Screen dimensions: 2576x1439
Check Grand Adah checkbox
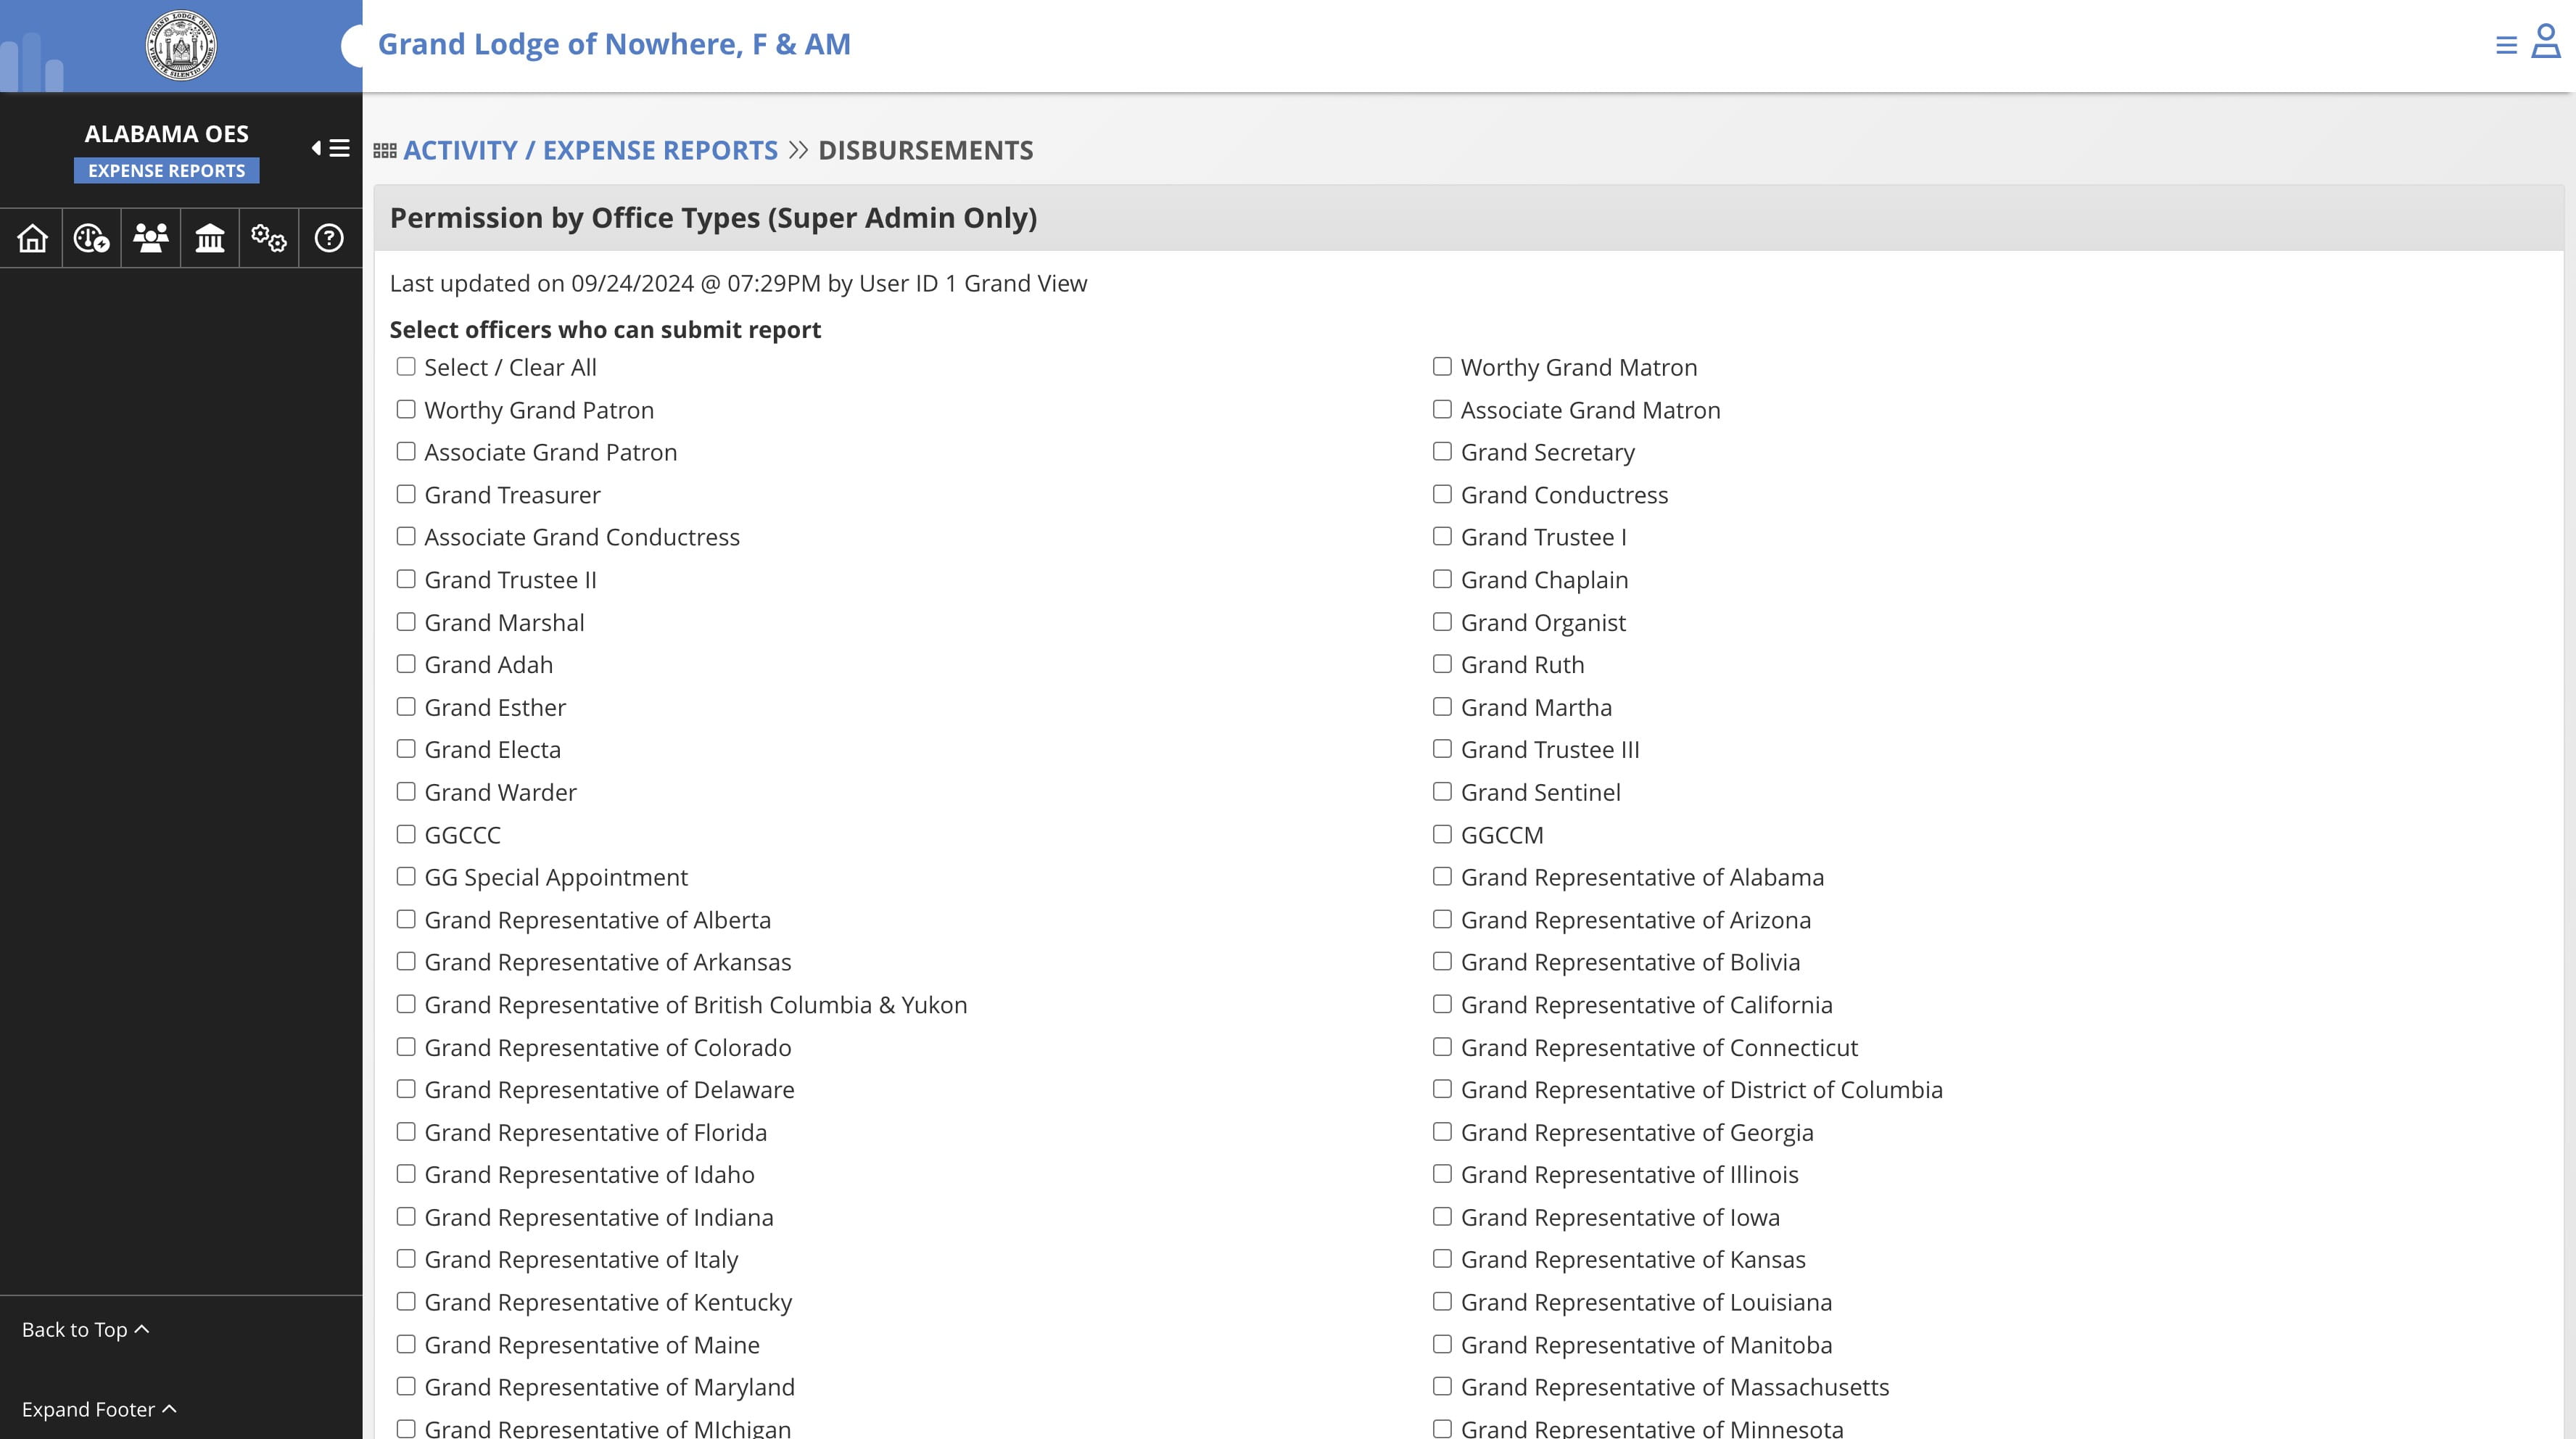[x=406, y=665]
